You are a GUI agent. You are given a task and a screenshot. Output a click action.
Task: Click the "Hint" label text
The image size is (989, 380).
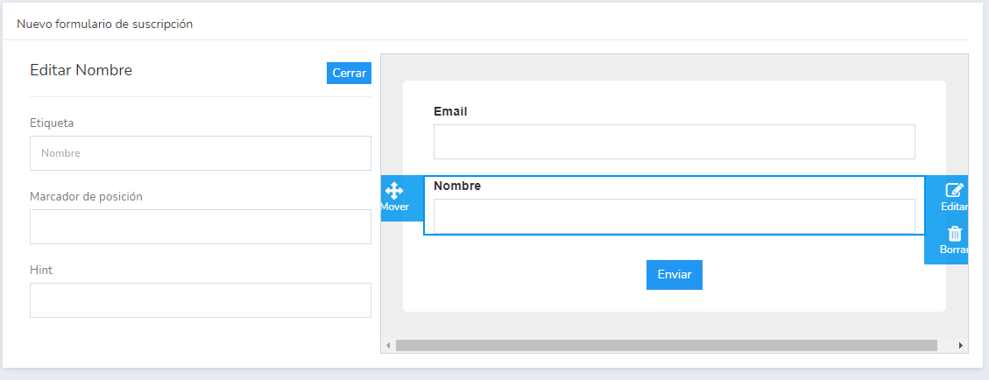[41, 270]
